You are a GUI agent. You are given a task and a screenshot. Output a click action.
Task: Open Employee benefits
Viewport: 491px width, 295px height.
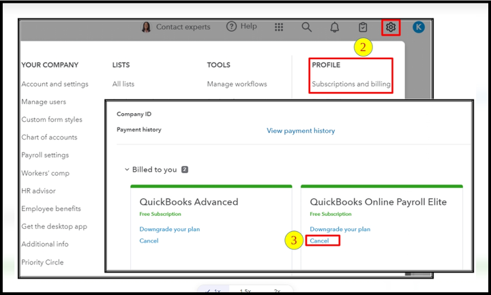click(51, 208)
